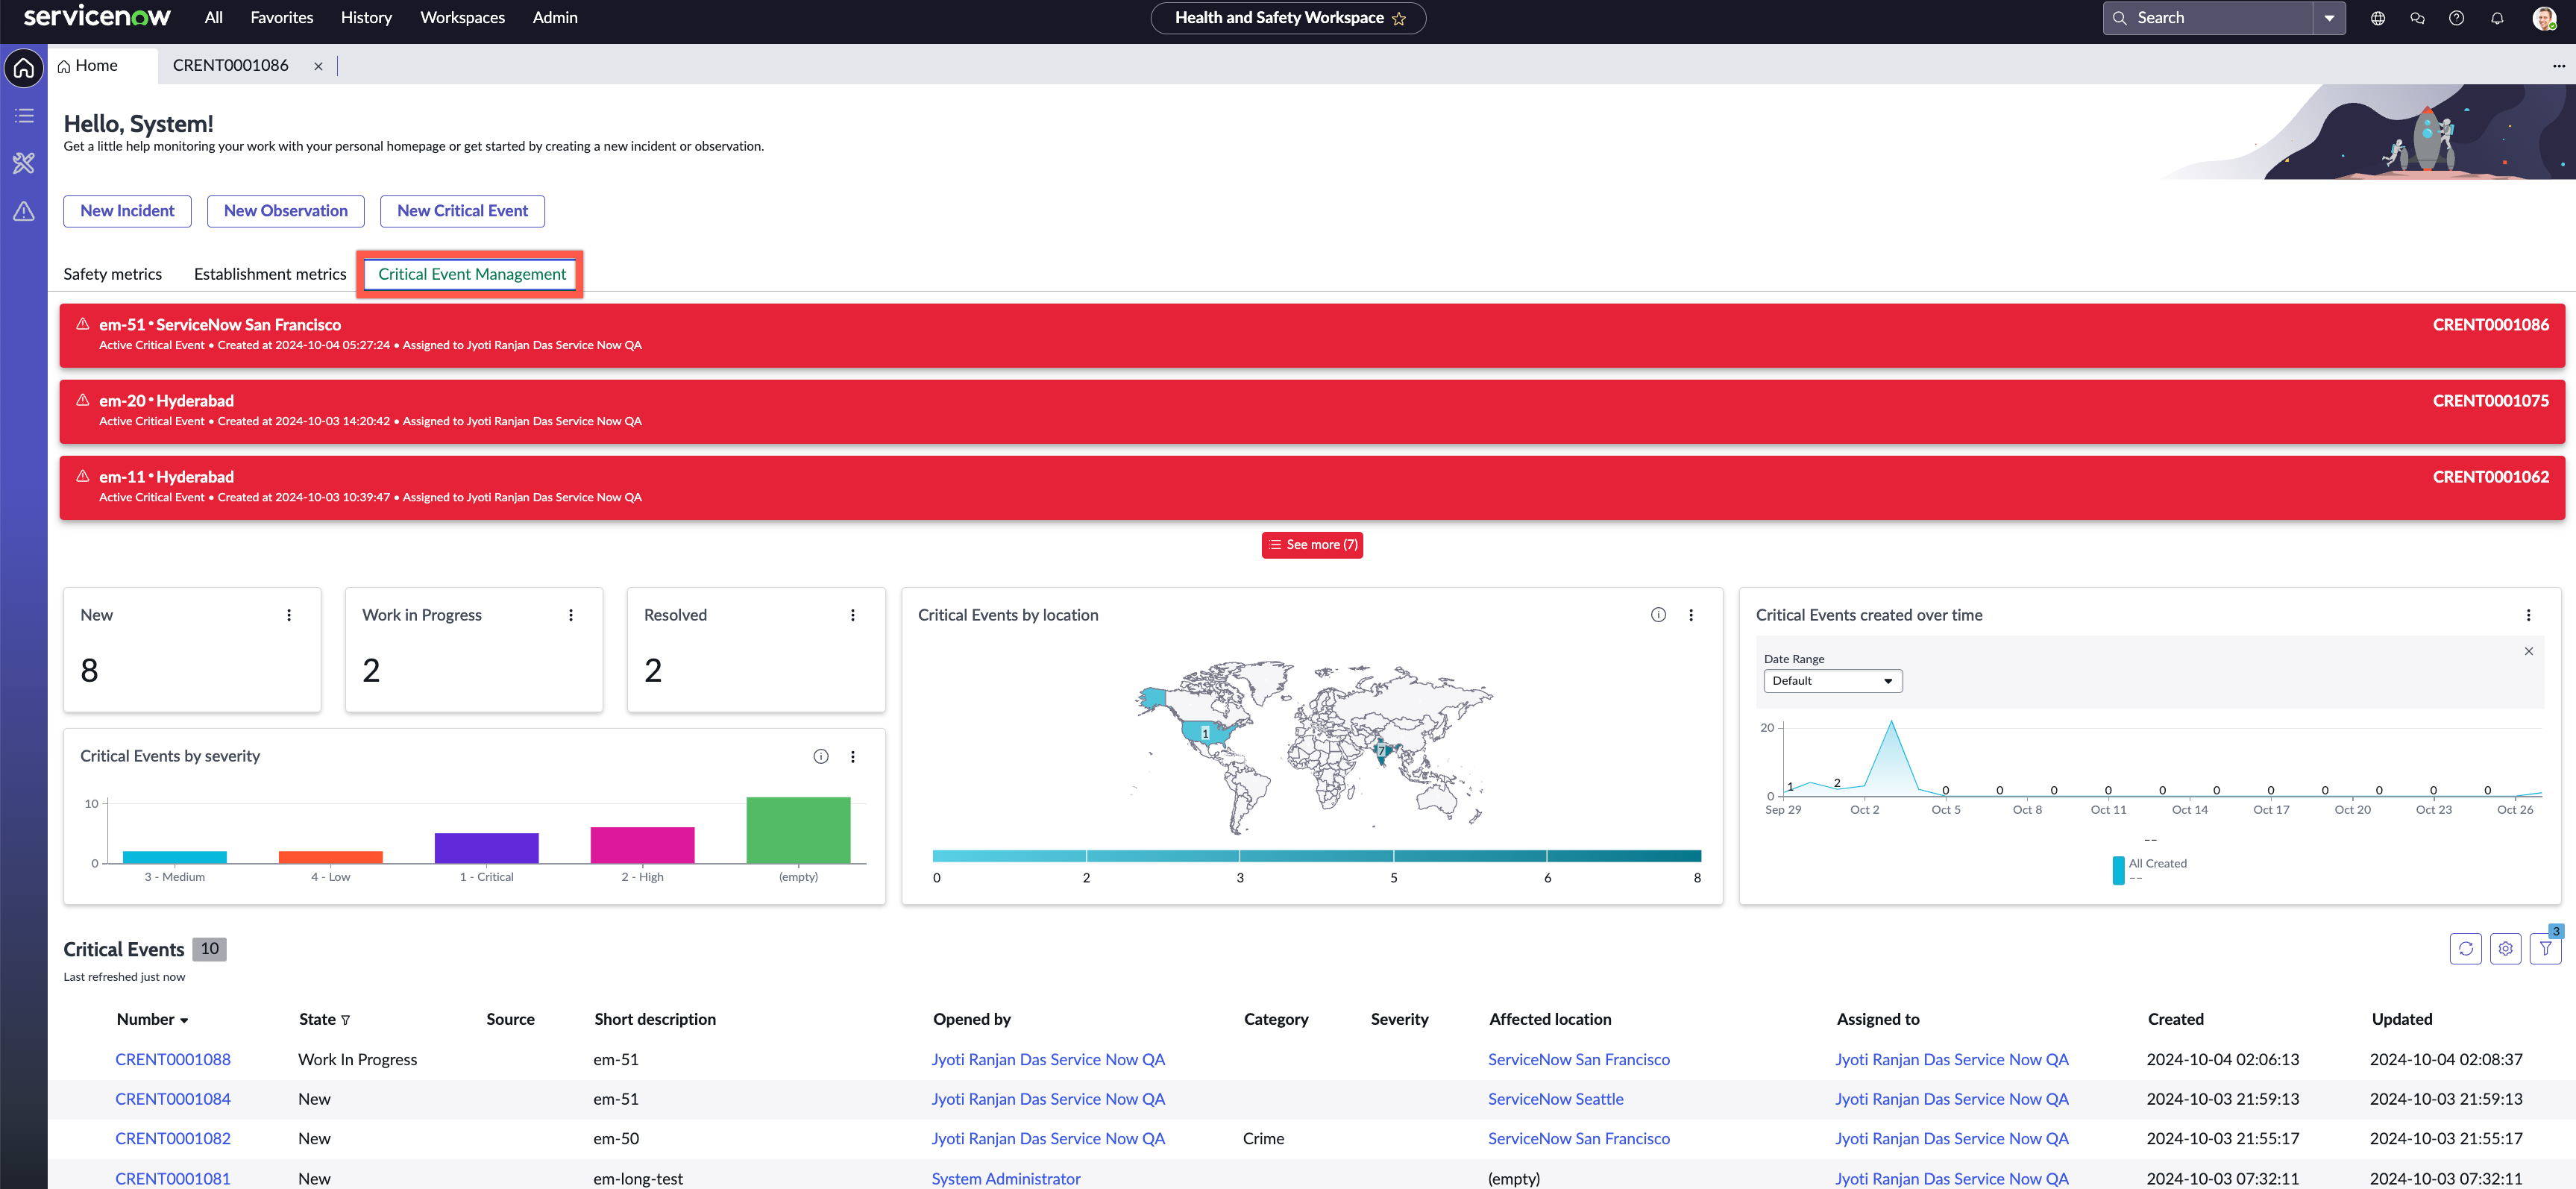Open the Resolved card options menu
The width and height of the screenshot is (2576, 1189).
coord(853,615)
